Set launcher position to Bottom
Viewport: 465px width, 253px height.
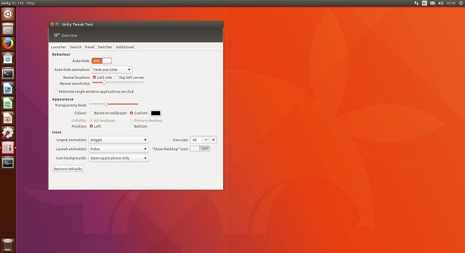coord(138,126)
